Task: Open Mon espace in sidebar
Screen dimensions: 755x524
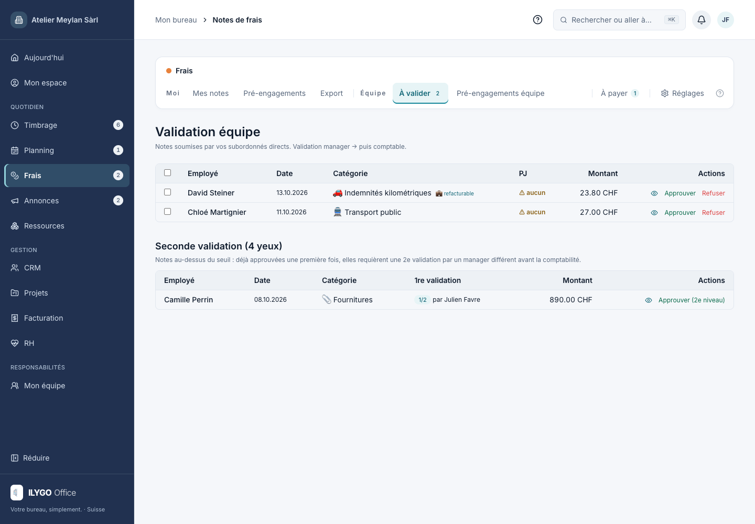Action: 67,83
